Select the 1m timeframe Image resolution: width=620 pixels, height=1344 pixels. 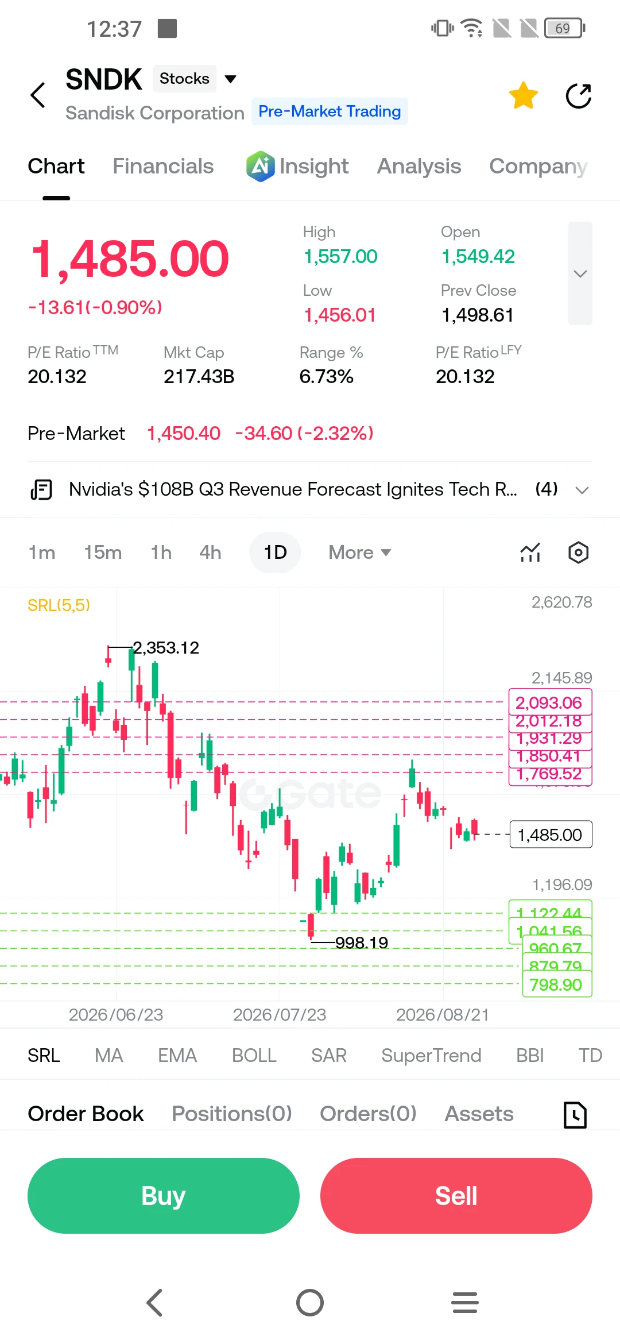coord(42,553)
